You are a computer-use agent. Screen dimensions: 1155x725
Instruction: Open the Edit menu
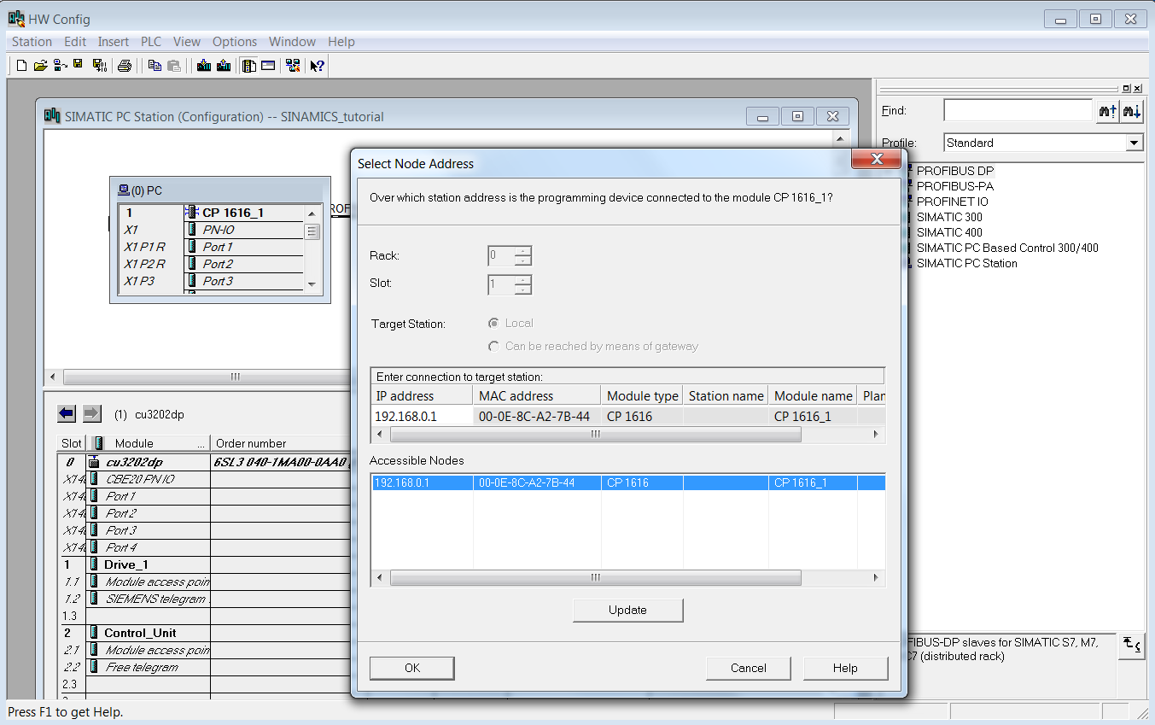pos(75,42)
